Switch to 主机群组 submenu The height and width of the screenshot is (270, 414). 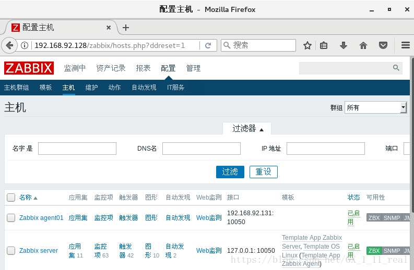tap(16, 87)
